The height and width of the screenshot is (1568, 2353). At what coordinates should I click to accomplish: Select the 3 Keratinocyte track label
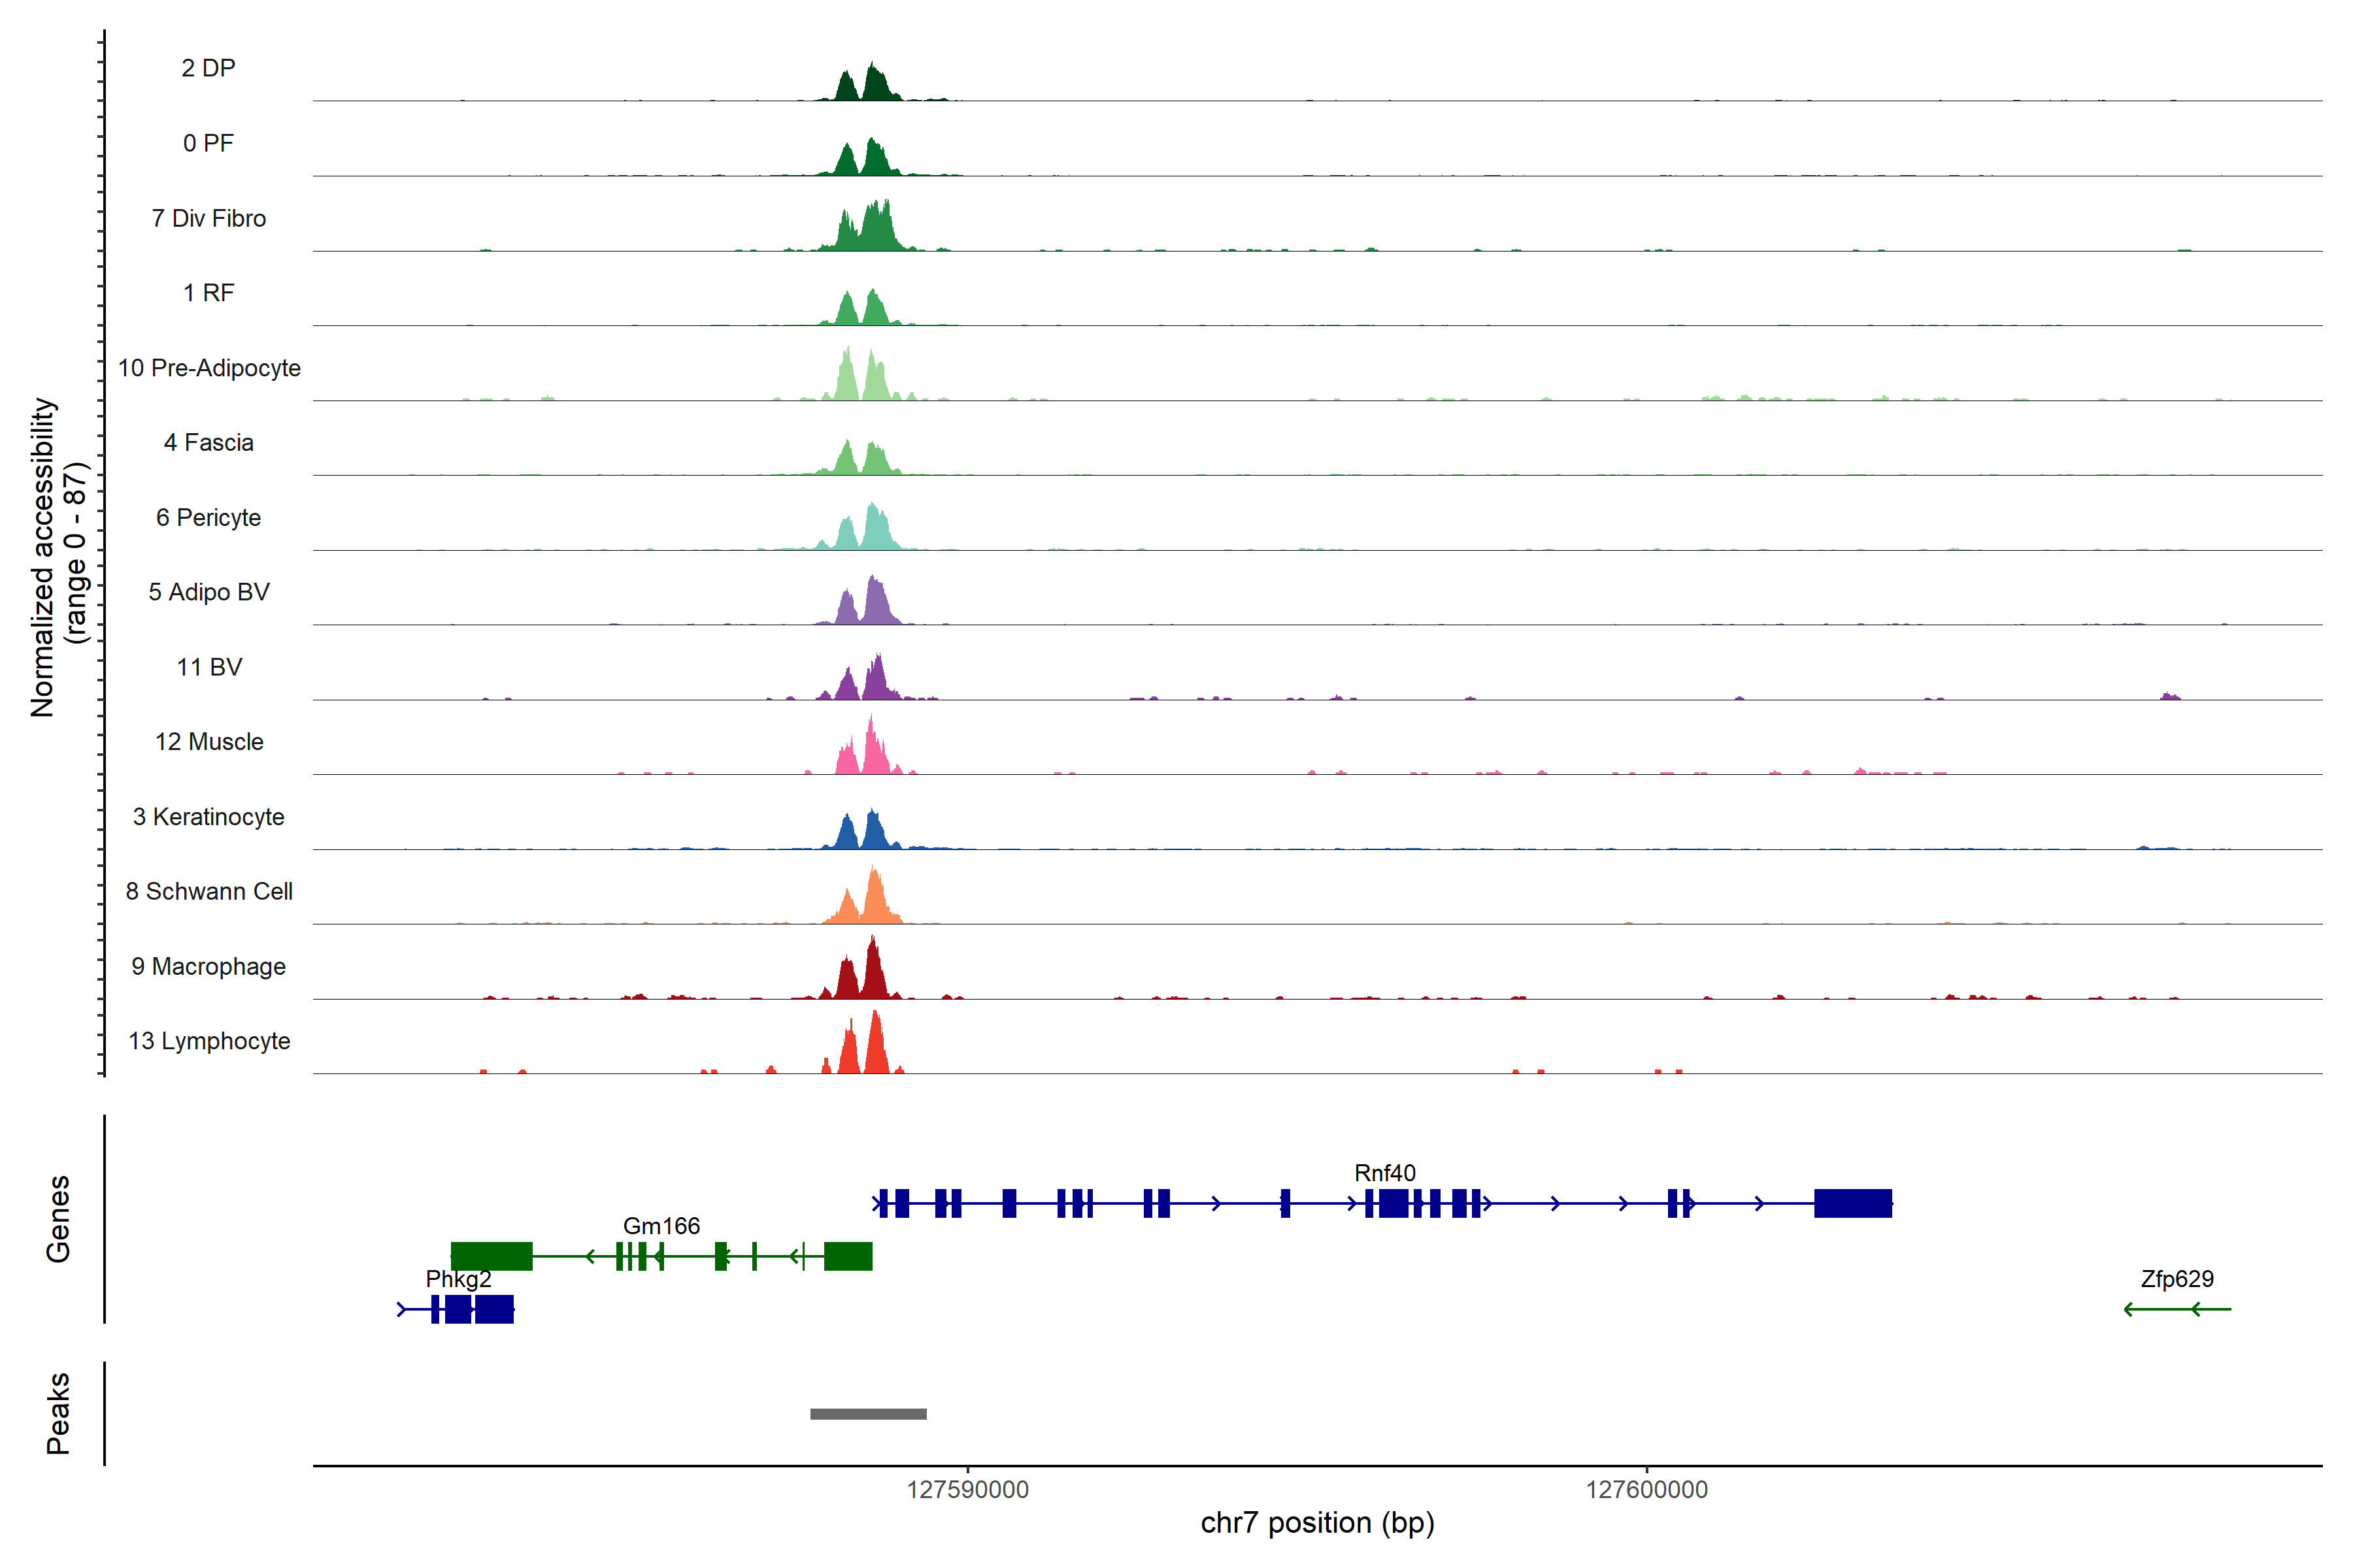point(208,817)
